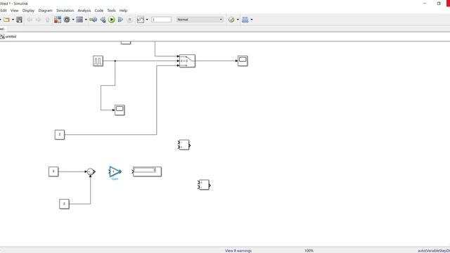
Task: Select the Switch block
Action: (187, 61)
